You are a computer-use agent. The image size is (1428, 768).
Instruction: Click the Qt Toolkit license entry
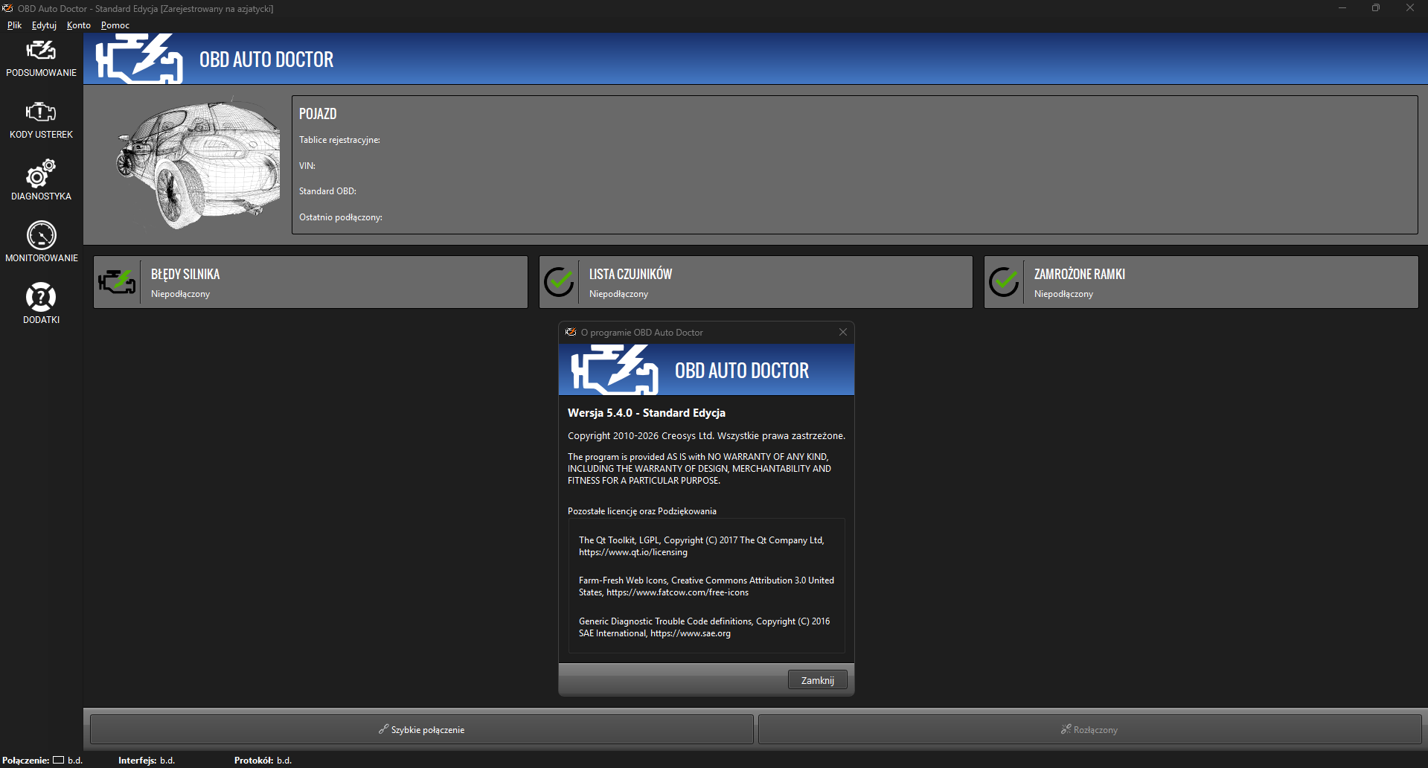[702, 546]
